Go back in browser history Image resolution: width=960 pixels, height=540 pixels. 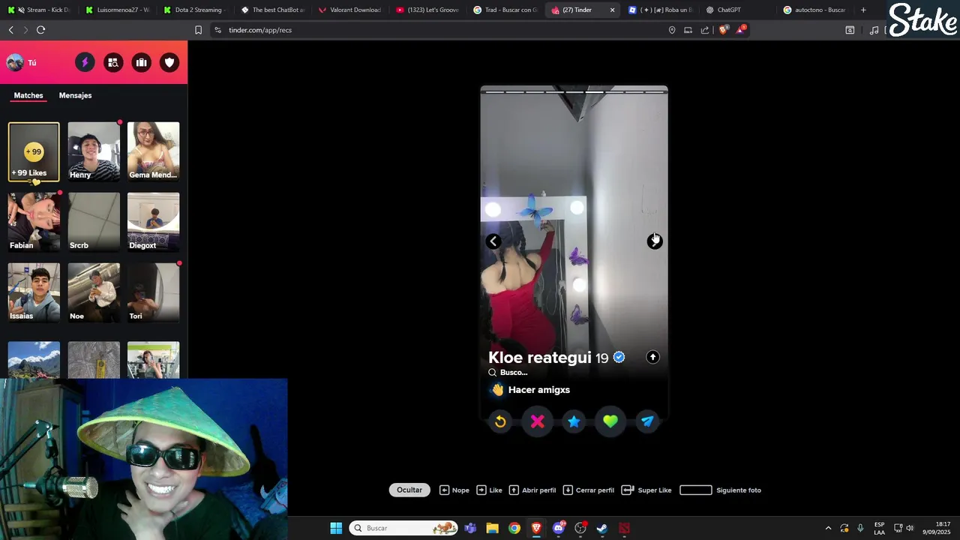pyautogui.click(x=10, y=30)
